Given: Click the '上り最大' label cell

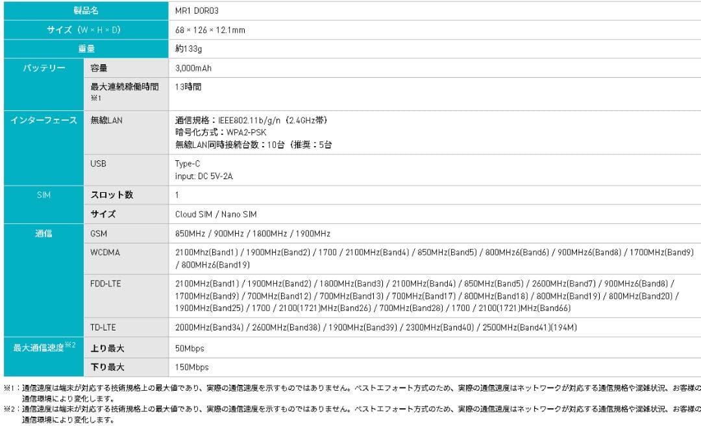Looking at the screenshot, I should [126, 347].
